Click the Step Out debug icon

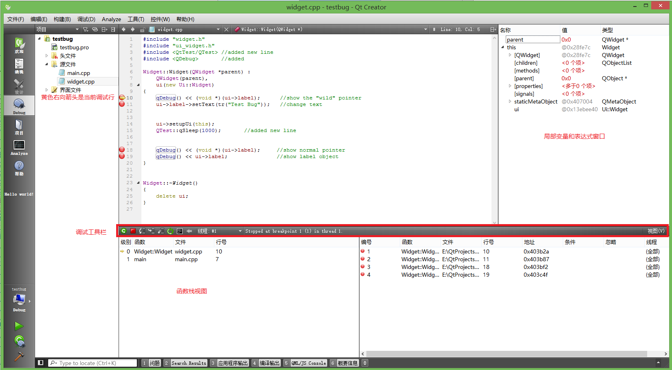point(161,231)
